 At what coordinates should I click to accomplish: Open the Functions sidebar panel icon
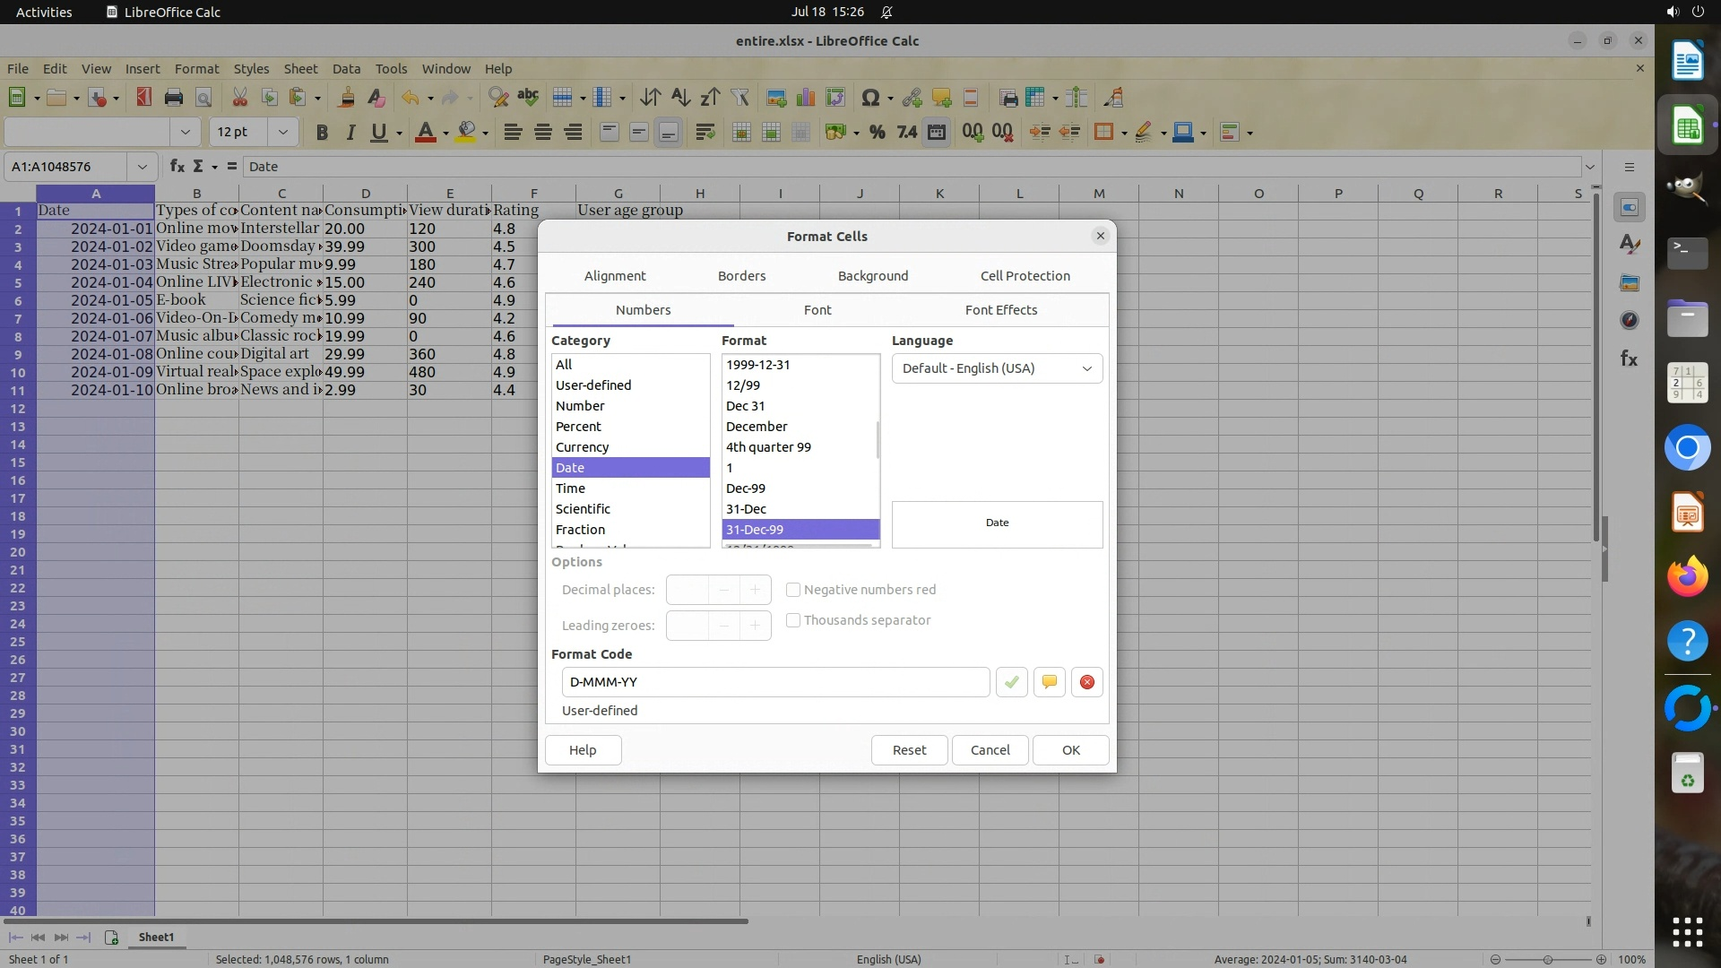click(x=1629, y=359)
